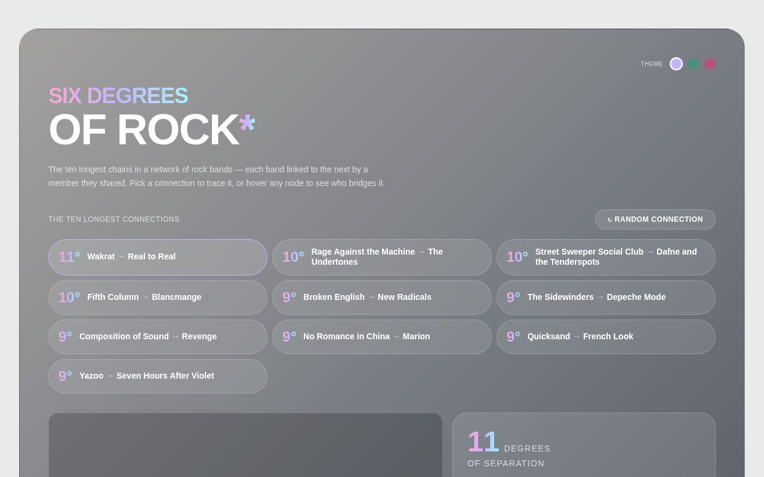Choose the pink theme swatch
The image size is (764, 477).
[710, 64]
